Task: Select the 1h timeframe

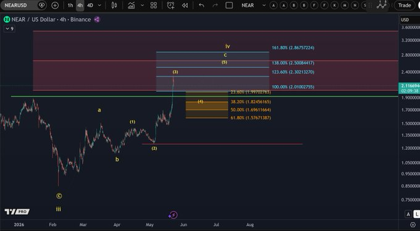Action: coord(70,6)
